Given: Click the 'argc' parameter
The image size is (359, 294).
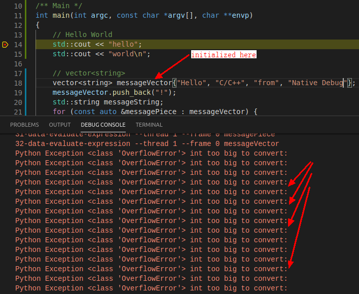Looking at the screenshot, I should coord(99,15).
